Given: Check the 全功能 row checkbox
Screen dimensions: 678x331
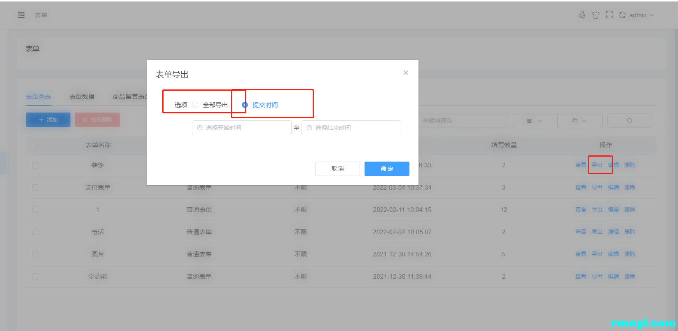Looking at the screenshot, I should point(35,277).
